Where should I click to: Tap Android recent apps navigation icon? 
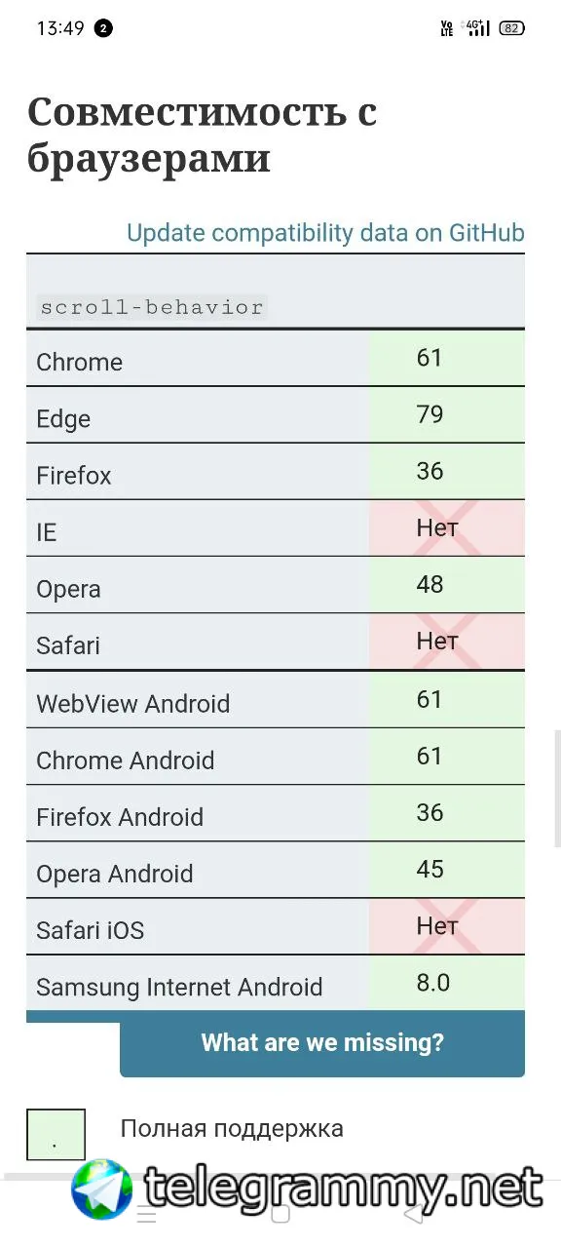coord(146,1214)
